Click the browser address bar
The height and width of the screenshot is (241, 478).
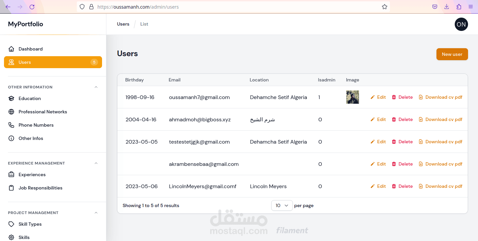tap(233, 7)
